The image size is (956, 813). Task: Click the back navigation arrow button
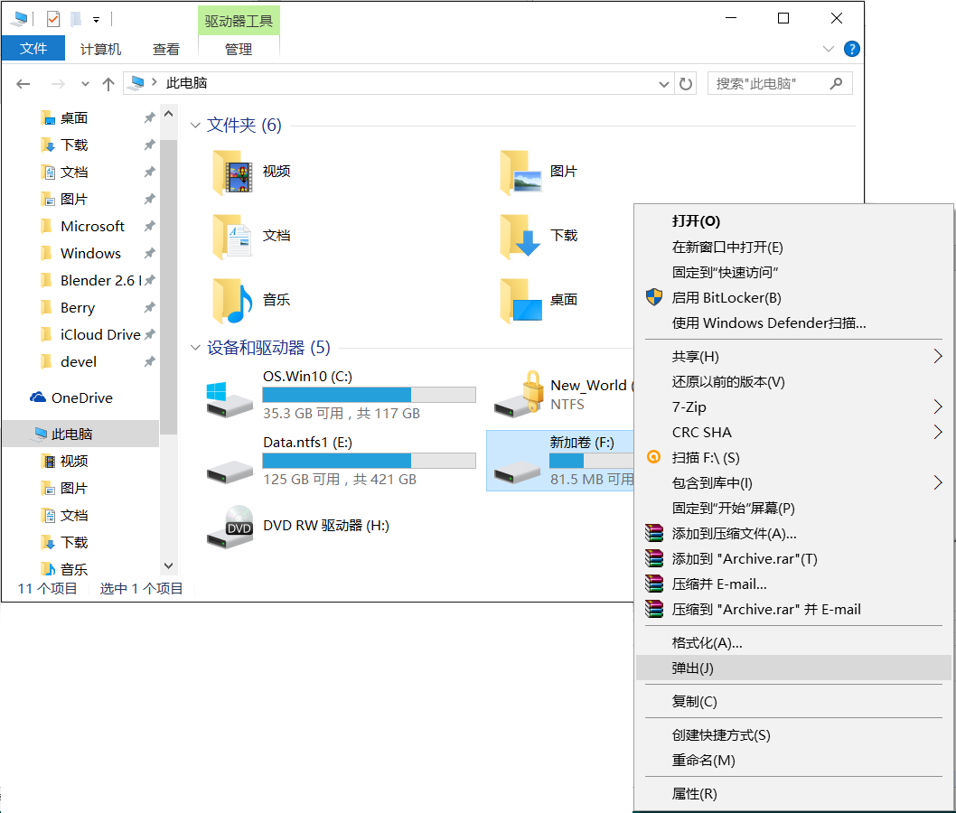point(23,84)
